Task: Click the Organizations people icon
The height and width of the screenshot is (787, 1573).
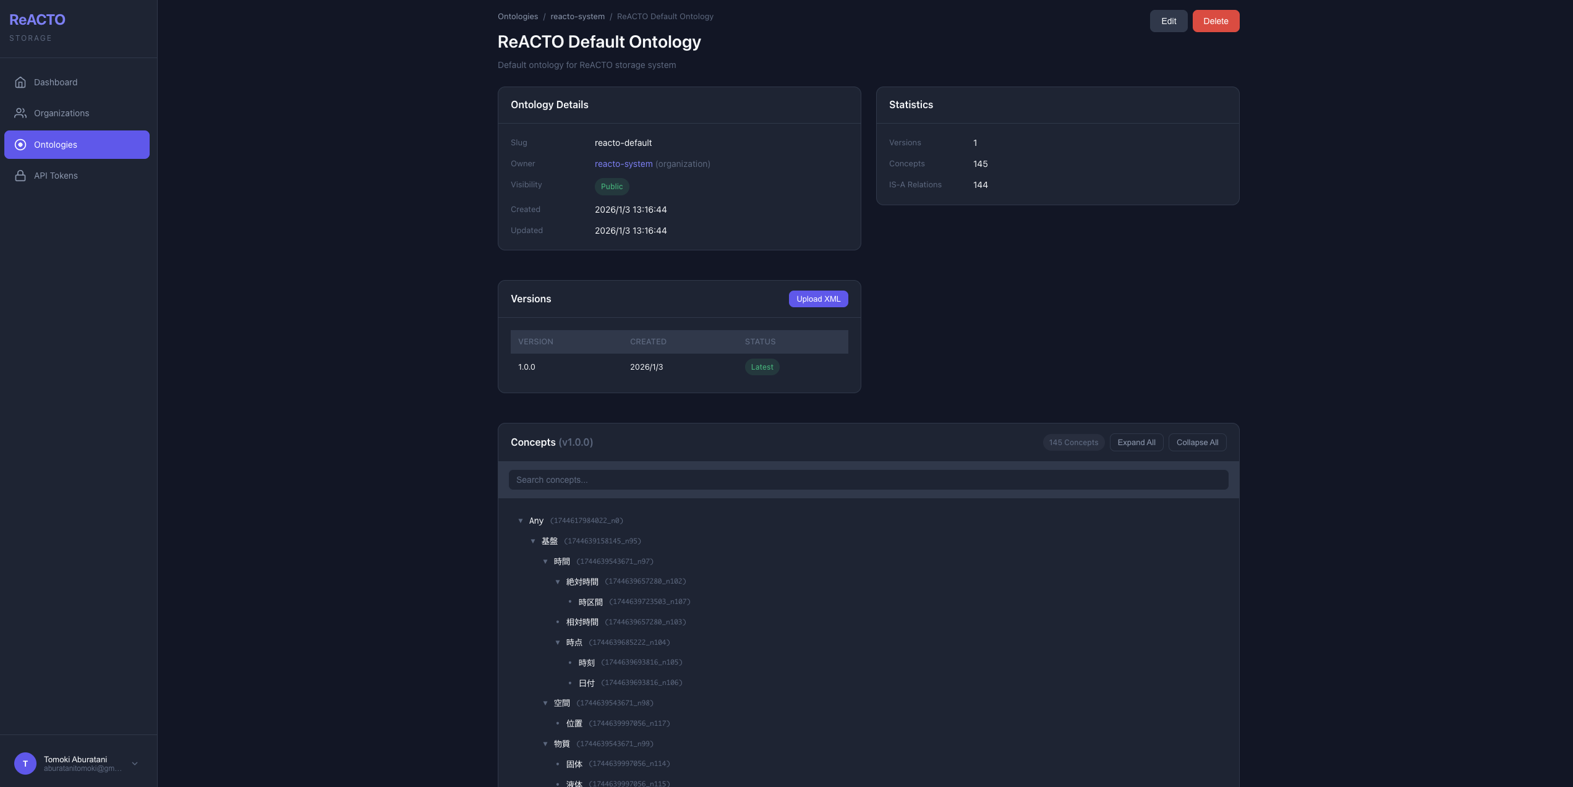Action: point(20,113)
